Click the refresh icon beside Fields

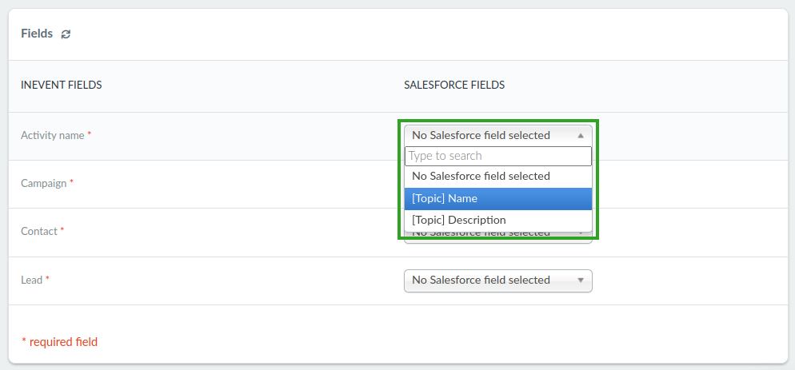pyautogui.click(x=66, y=34)
